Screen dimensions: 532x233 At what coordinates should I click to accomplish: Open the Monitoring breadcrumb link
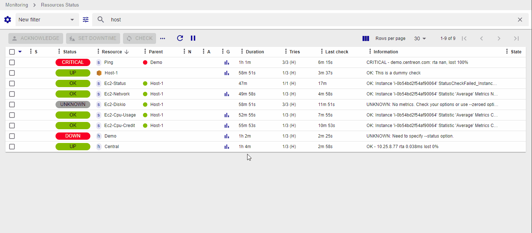[x=17, y=5]
